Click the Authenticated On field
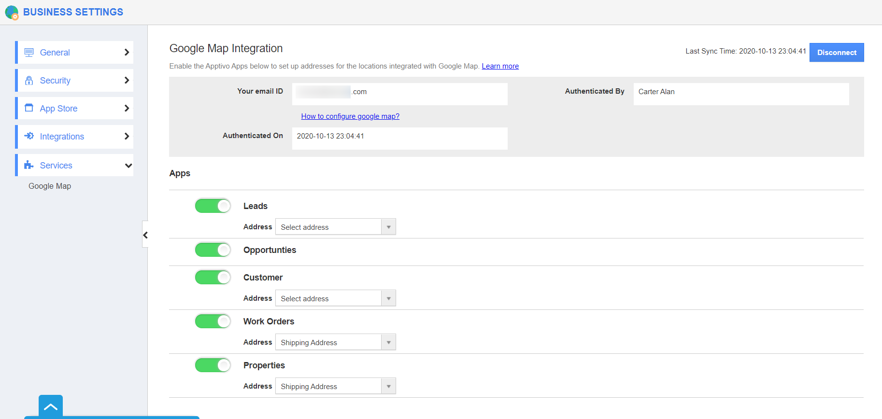 click(400, 139)
